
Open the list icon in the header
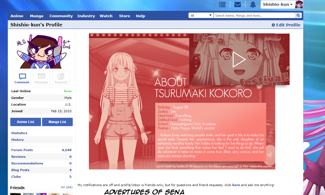pyautogui.click(x=222, y=4)
